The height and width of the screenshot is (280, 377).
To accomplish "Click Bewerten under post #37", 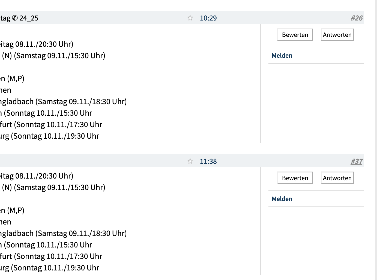I will pos(295,178).
